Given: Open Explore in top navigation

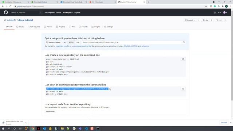Looking at the screenshot, I should point(77,13).
